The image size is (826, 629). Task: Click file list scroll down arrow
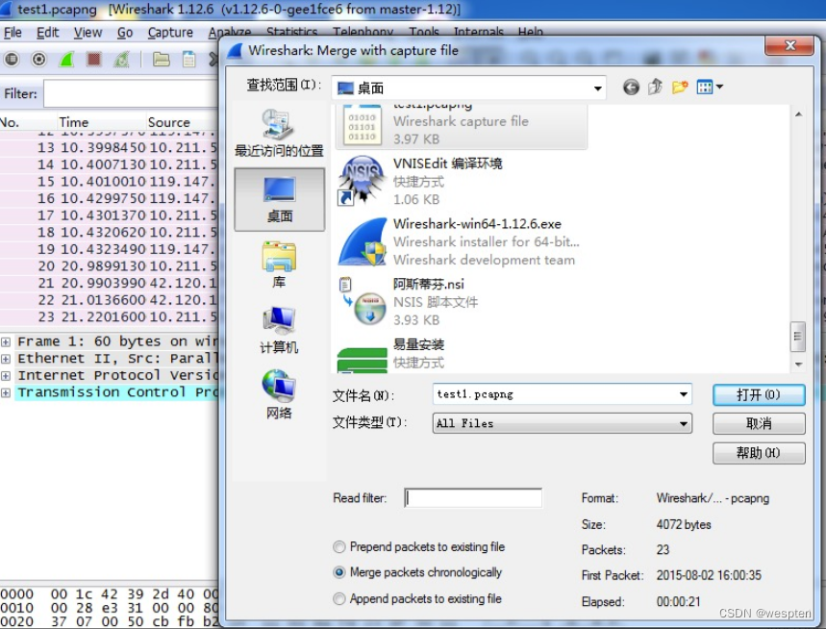(798, 364)
